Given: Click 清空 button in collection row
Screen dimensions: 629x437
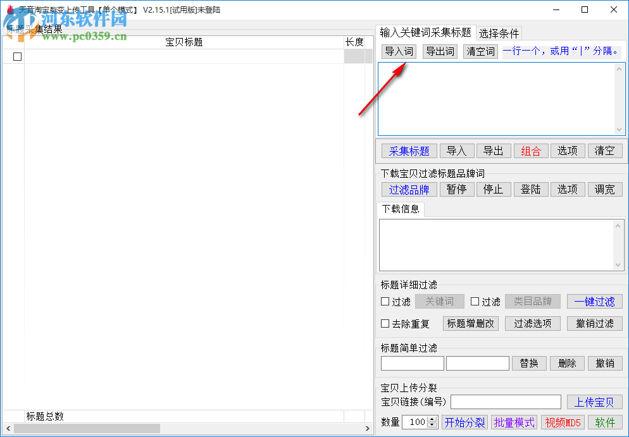Looking at the screenshot, I should click(x=605, y=151).
